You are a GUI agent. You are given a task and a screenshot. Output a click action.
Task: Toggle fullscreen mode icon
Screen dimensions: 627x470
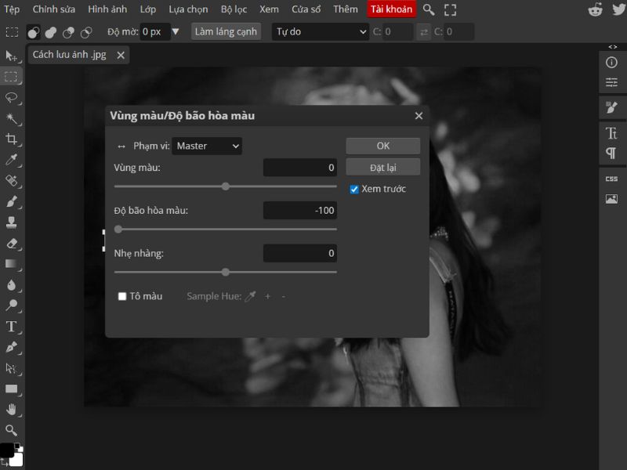450,9
